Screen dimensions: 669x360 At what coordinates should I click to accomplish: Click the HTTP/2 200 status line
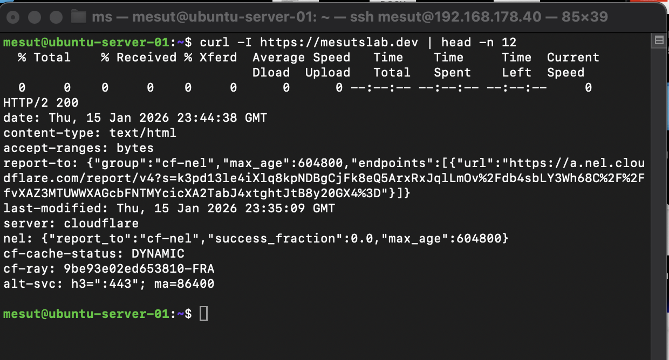(x=41, y=102)
